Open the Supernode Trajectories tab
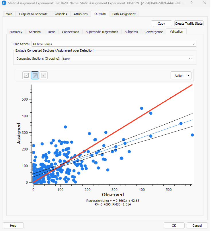This screenshot has width=211, height=231. 102,32
